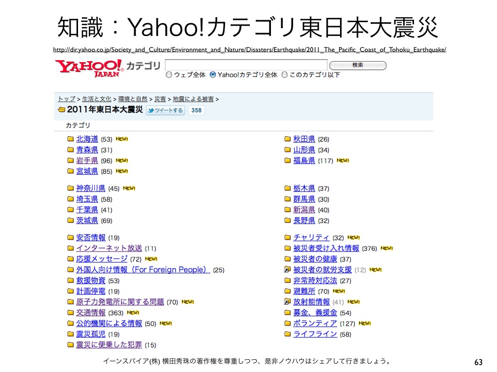
Task: Open the 震災に便乗した犯罪 category link
Action: point(109,345)
